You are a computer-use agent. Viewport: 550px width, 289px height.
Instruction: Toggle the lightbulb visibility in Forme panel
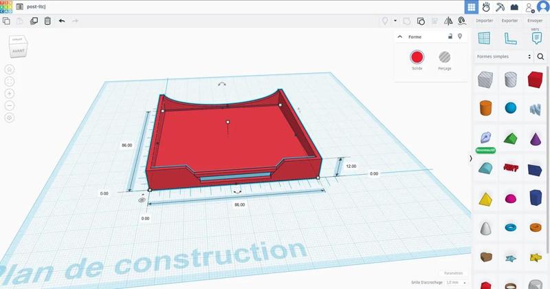coord(460,36)
